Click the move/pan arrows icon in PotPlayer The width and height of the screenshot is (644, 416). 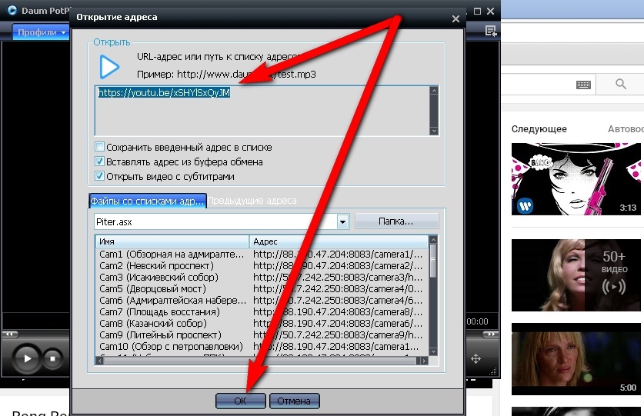click(475, 358)
